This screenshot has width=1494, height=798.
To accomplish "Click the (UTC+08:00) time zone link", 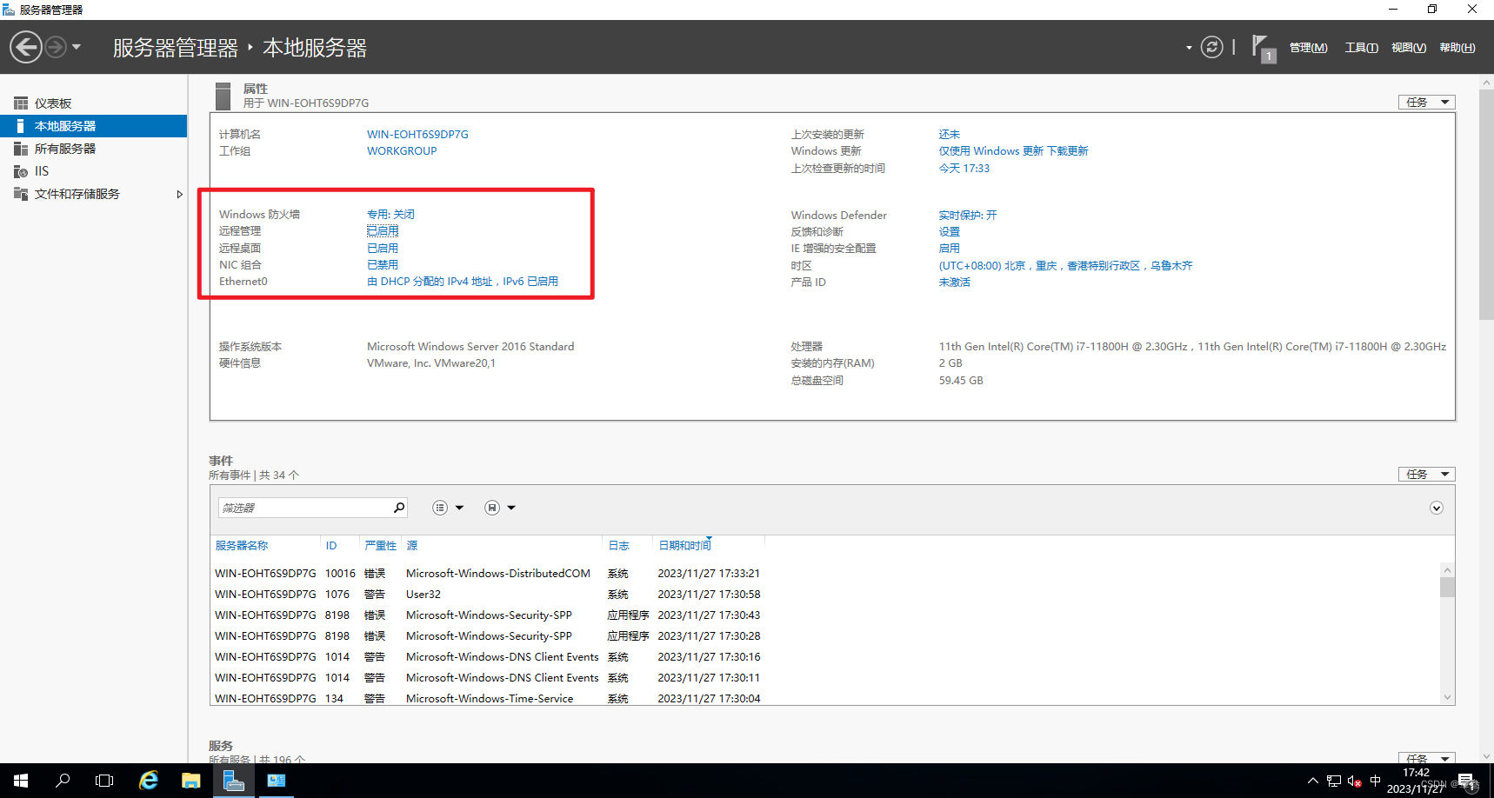I will click(1065, 266).
